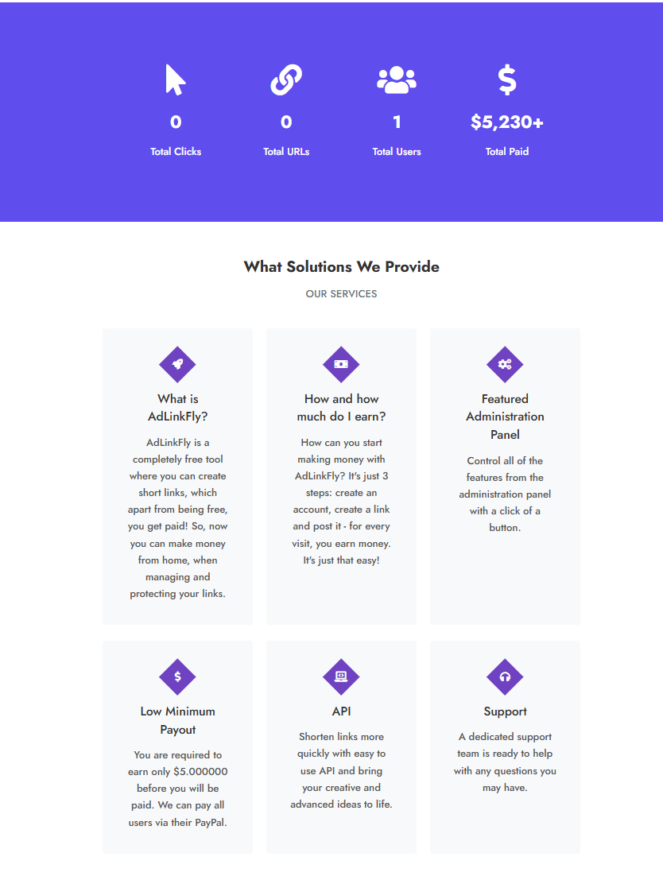Click the dollar diamond icon for Low Minimum Payout
Screen dimensions: 663x880
coord(177,676)
